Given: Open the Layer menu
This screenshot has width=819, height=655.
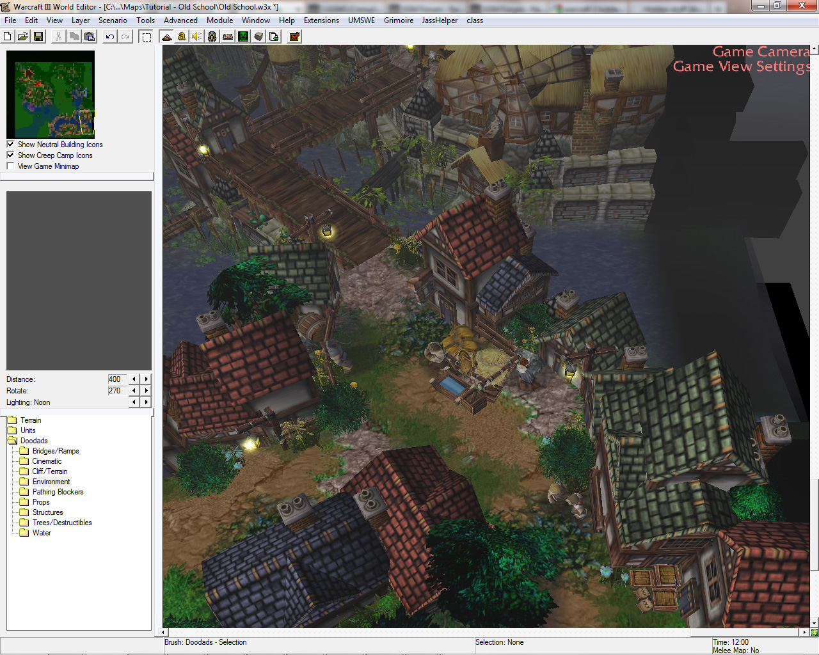Looking at the screenshot, I should tap(81, 20).
